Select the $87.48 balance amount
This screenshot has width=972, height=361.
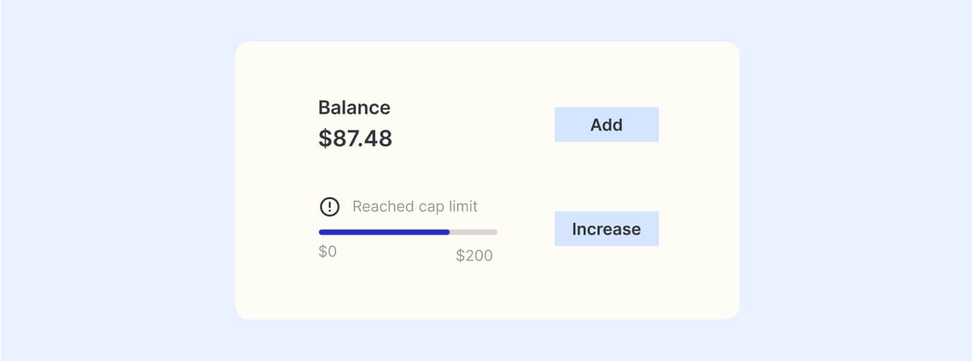[x=355, y=138]
